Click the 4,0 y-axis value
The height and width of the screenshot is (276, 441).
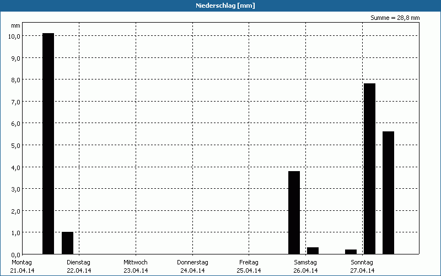16,168
